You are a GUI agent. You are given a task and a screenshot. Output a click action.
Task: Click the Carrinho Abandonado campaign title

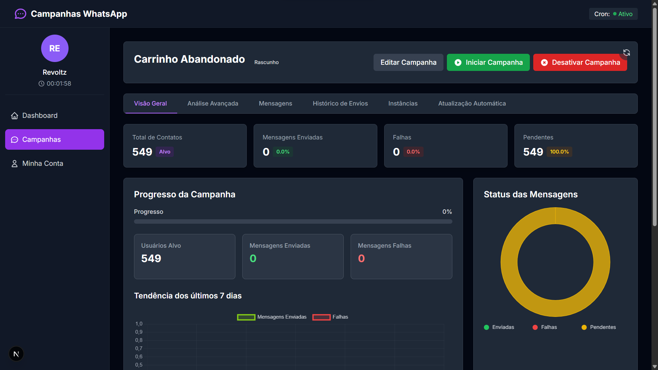pyautogui.click(x=190, y=59)
